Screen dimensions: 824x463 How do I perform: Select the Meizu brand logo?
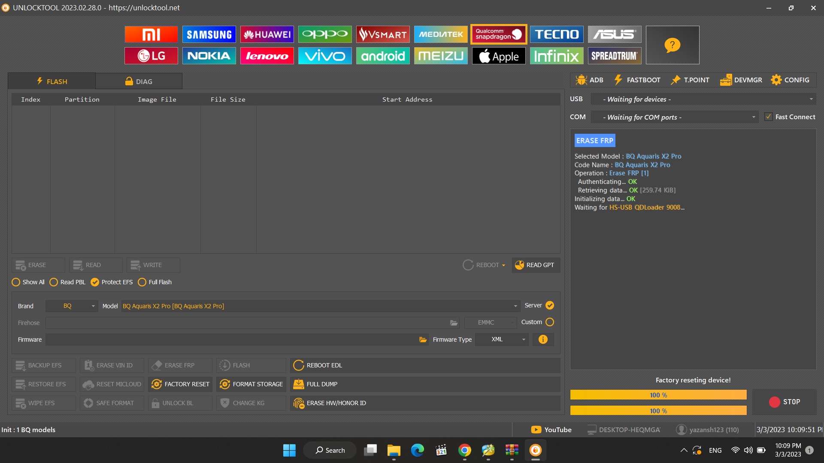coord(441,56)
